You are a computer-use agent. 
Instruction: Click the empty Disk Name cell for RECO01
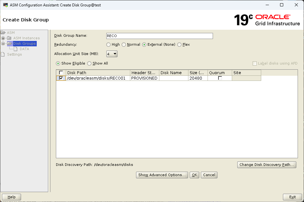(174, 78)
